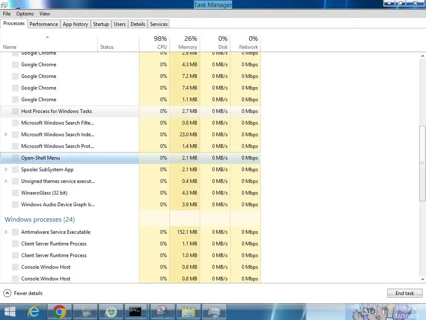
Task: Sort by the Name column header
Action: 49,43
